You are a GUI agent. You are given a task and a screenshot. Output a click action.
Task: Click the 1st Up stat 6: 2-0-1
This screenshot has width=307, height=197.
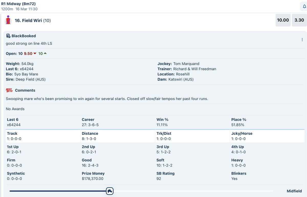pyautogui.click(x=14, y=152)
